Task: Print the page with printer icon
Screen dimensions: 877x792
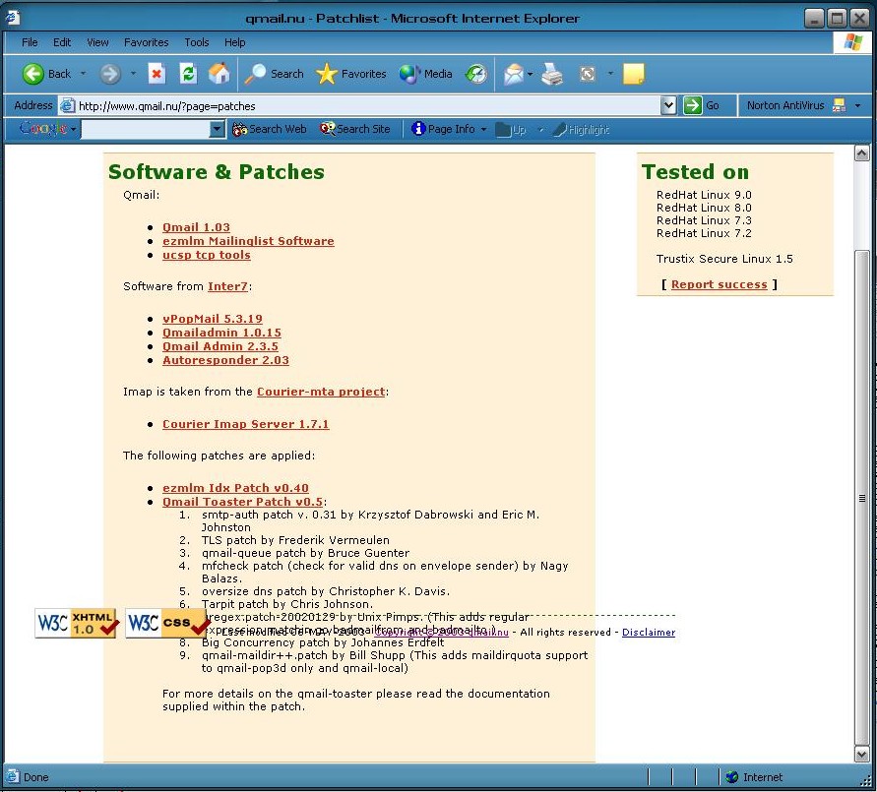Action: pos(552,74)
